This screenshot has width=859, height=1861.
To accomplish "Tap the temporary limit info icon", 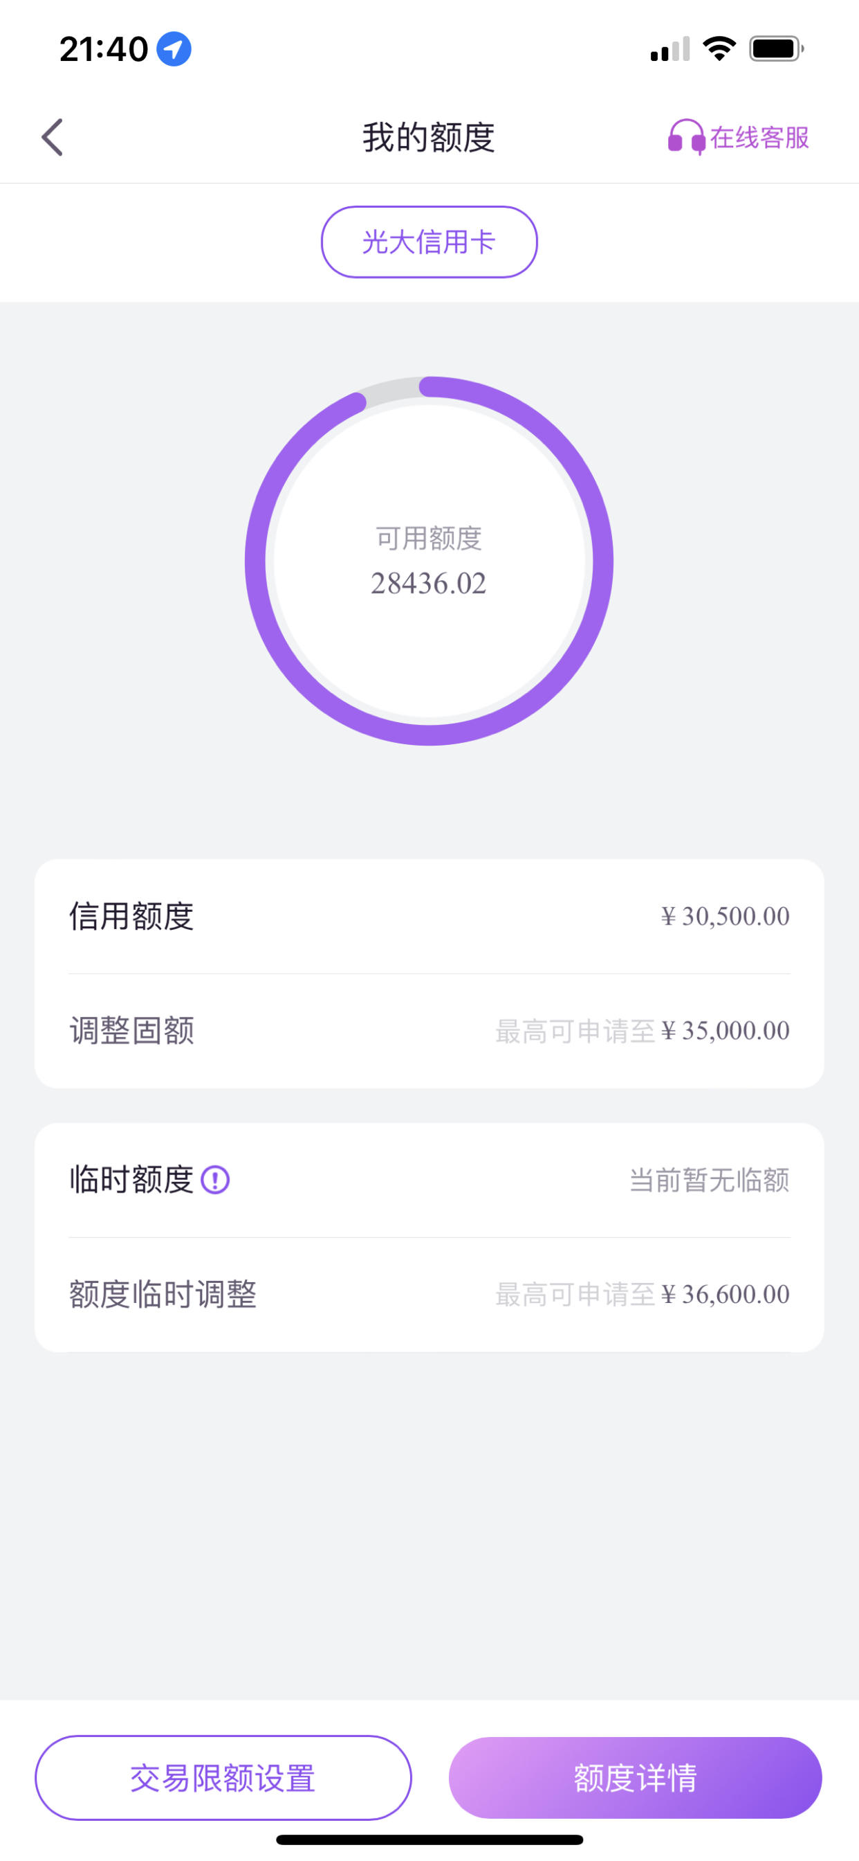I will pyautogui.click(x=215, y=1180).
